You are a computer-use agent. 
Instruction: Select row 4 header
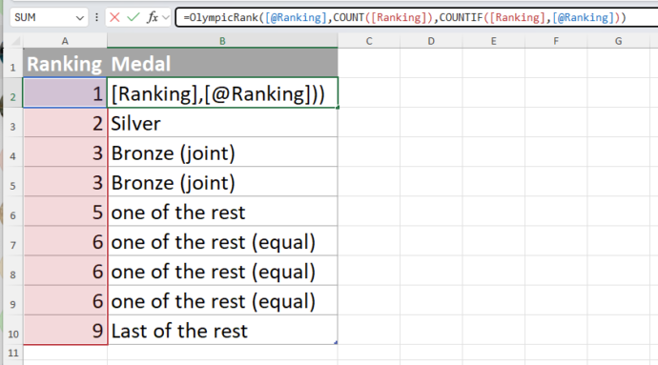click(x=13, y=152)
